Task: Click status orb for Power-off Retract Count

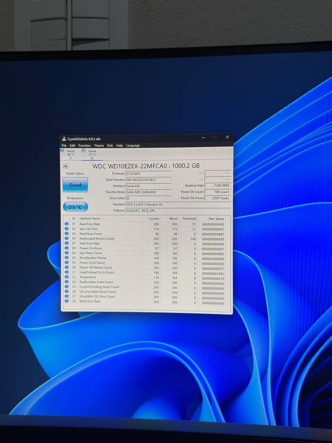Action: click(66, 268)
